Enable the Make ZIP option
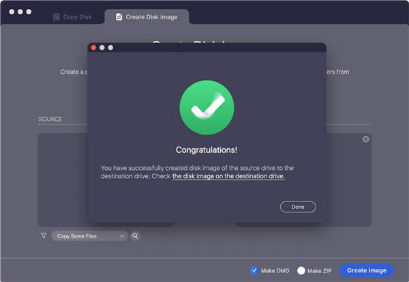The width and height of the screenshot is (409, 282). coord(301,270)
